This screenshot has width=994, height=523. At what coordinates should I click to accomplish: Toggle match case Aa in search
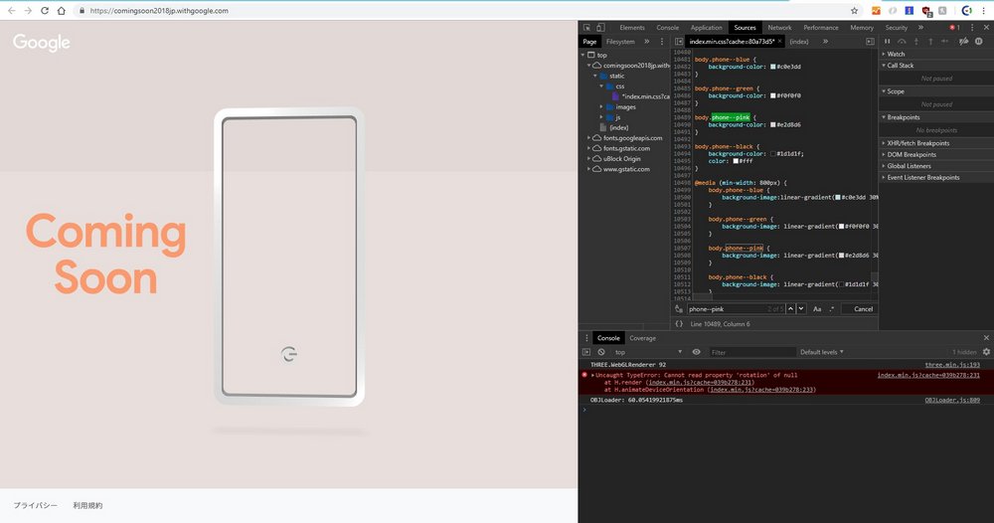coord(817,308)
